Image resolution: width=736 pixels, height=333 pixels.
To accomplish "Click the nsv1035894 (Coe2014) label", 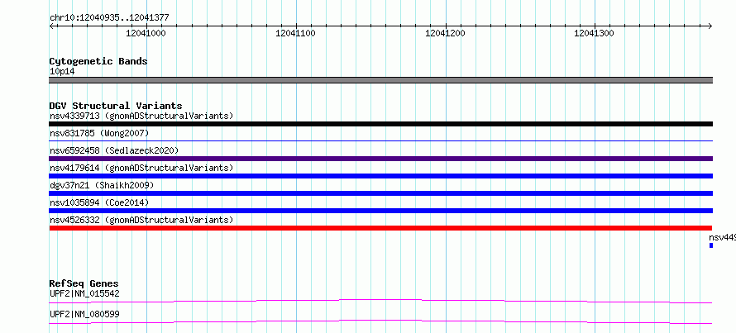I will point(99,202).
